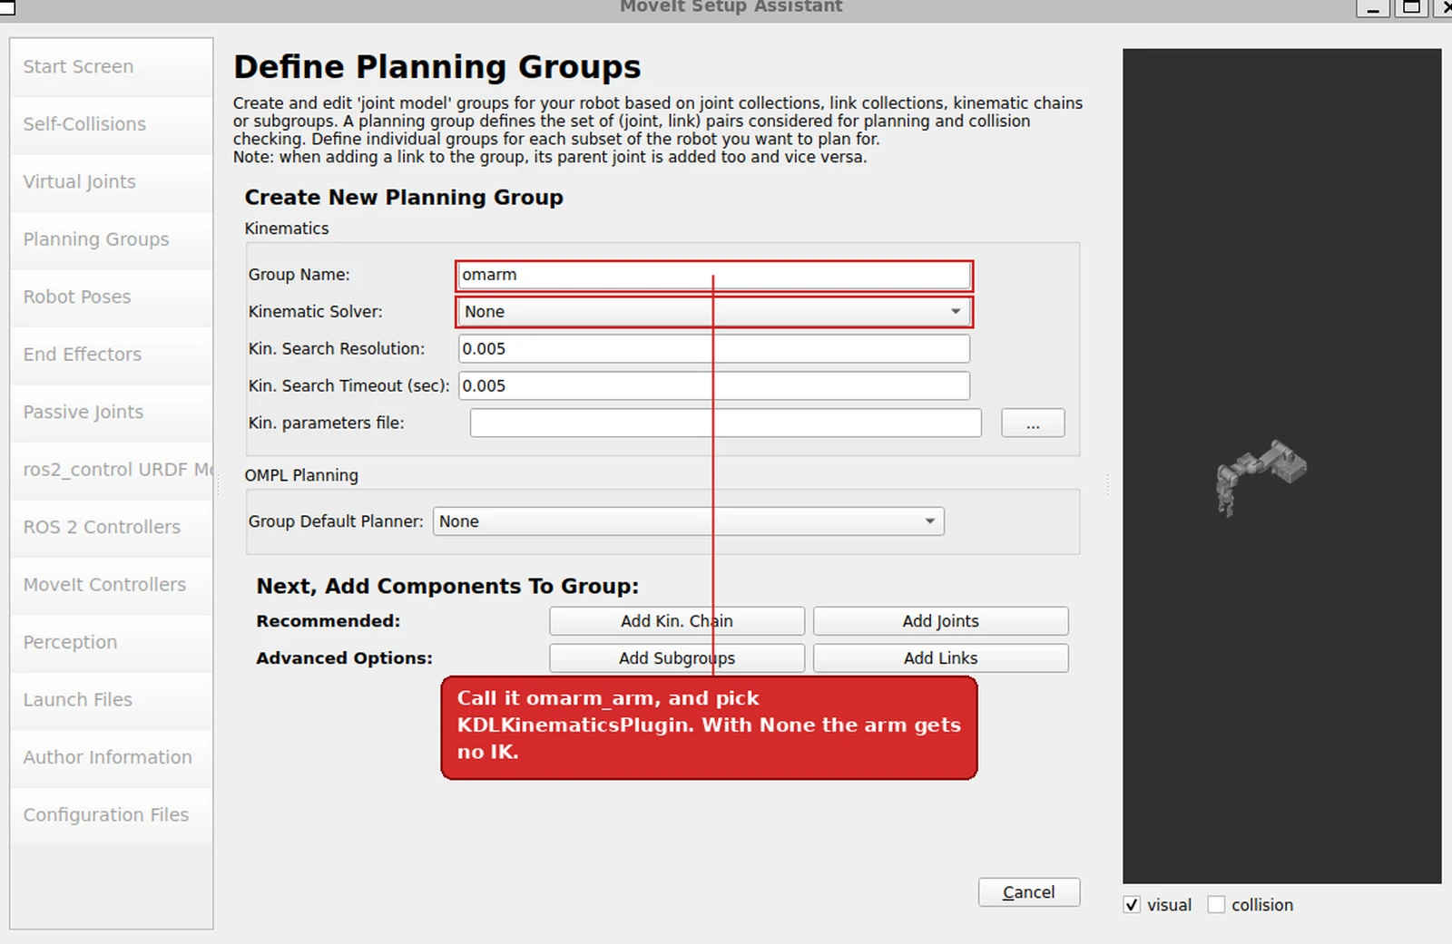This screenshot has width=1452, height=944.
Task: Expand the Kinematic Solver dropdown
Action: (x=714, y=312)
